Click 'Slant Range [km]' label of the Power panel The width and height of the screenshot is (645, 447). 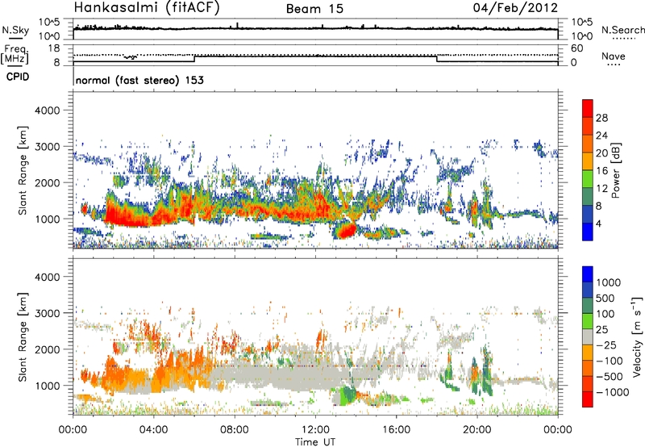tap(23, 171)
